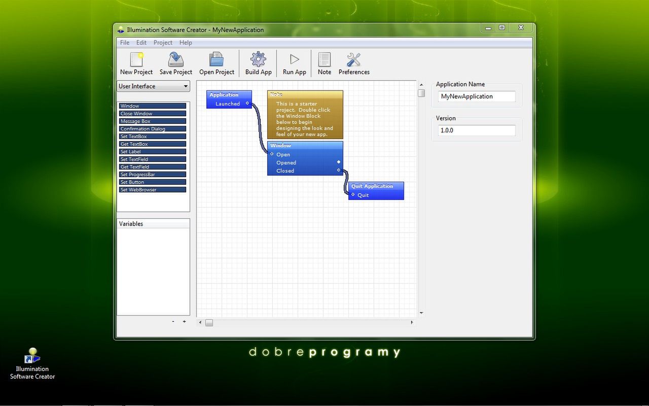Image resolution: width=649 pixels, height=406 pixels.
Task: Open the Help menu
Action: click(186, 43)
